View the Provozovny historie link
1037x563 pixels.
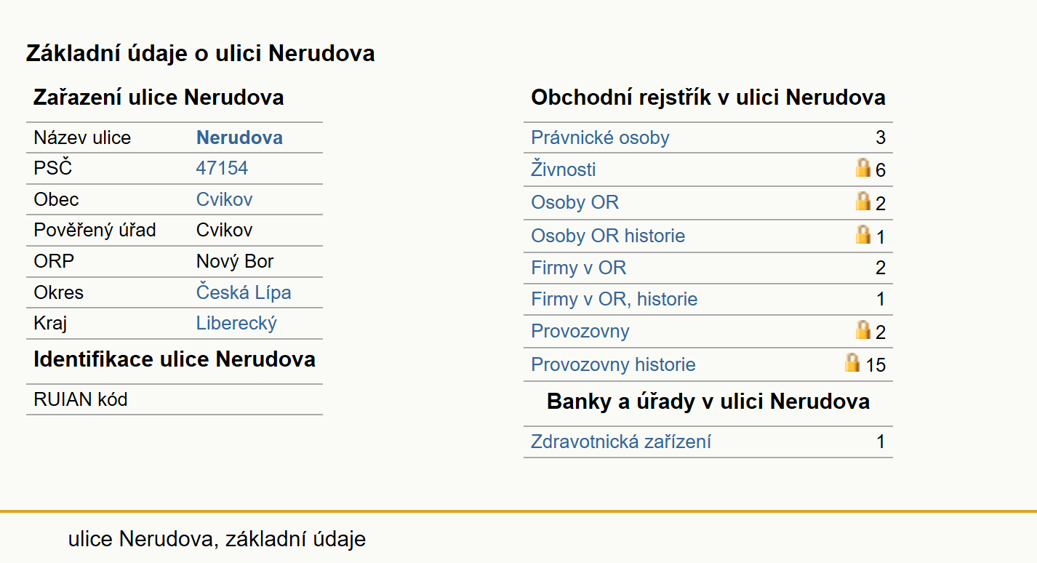point(613,364)
